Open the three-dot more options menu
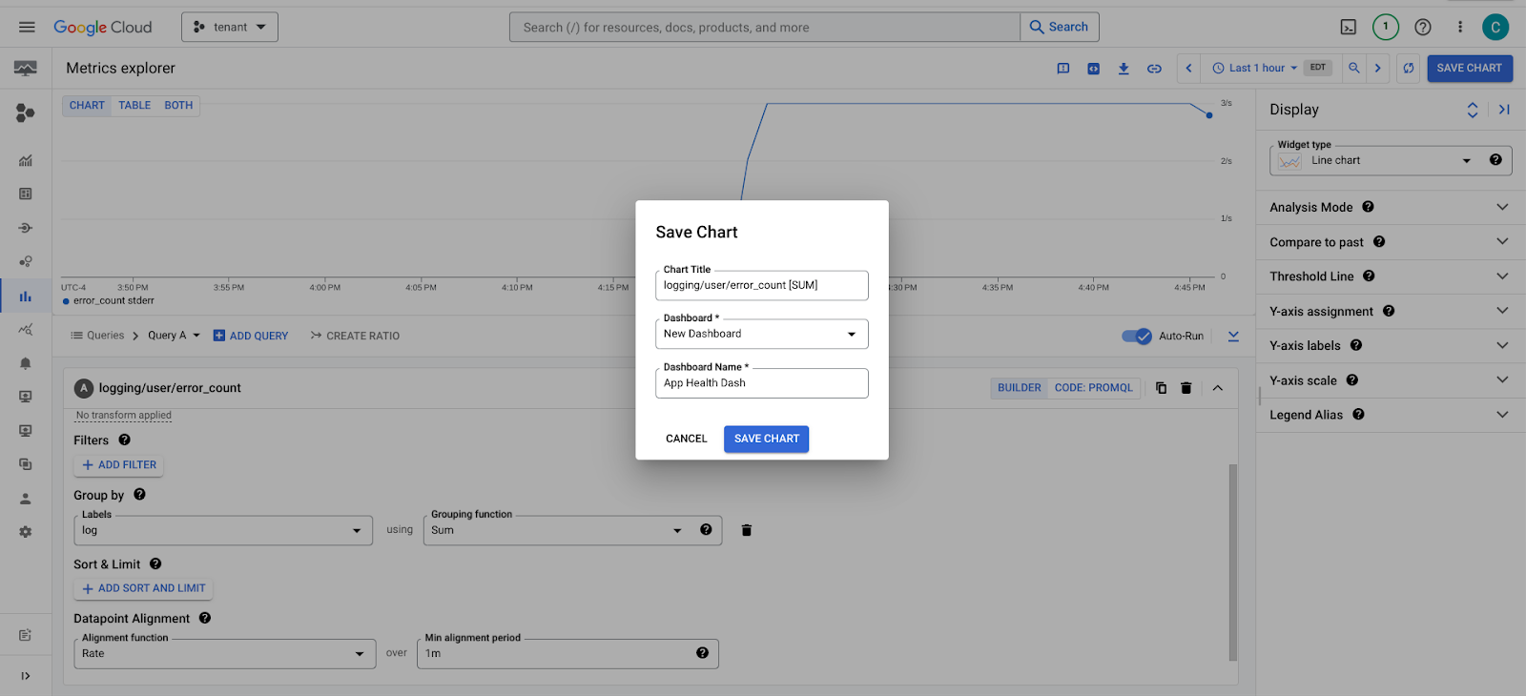This screenshot has height=696, width=1526. [x=1459, y=27]
